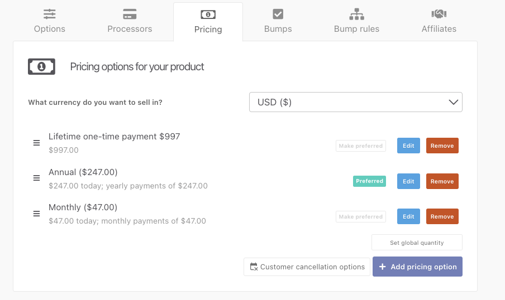505x300 pixels.
Task: Open the USD currency dropdown
Action: pos(355,102)
